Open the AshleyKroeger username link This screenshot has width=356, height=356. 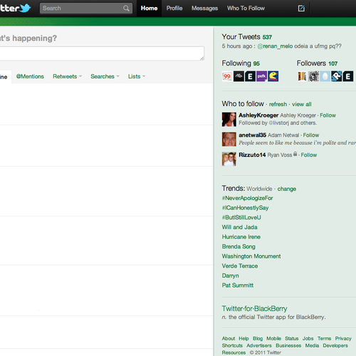point(258,115)
